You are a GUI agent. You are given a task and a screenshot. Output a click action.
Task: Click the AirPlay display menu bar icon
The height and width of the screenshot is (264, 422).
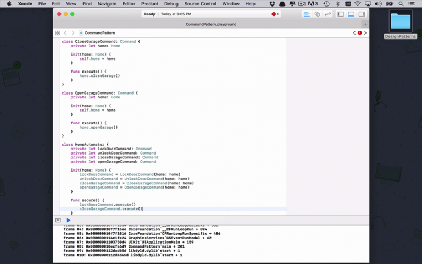pyautogui.click(x=368, y=4)
